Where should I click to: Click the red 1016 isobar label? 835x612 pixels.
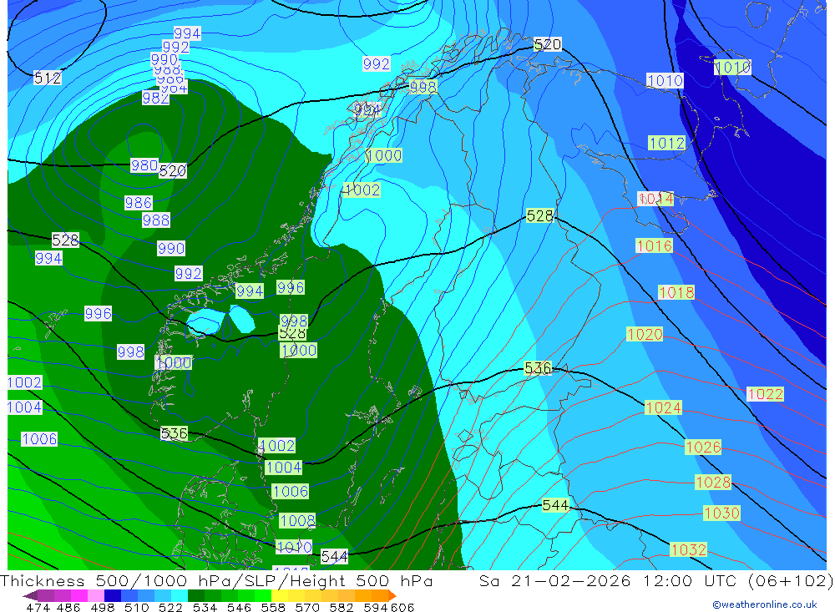(655, 245)
